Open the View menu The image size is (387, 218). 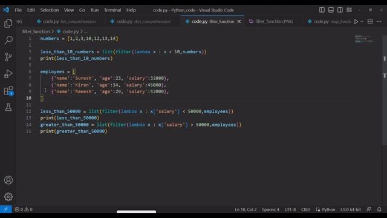coord(69,10)
